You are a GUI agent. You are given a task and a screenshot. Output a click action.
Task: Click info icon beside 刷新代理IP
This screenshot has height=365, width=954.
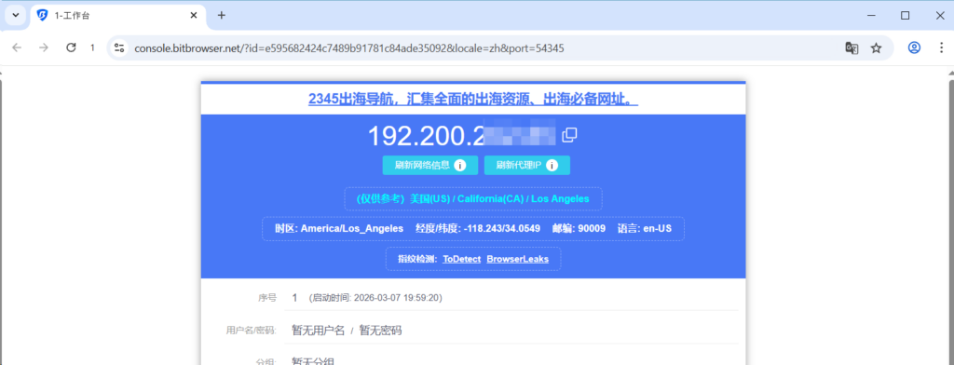[x=552, y=166]
